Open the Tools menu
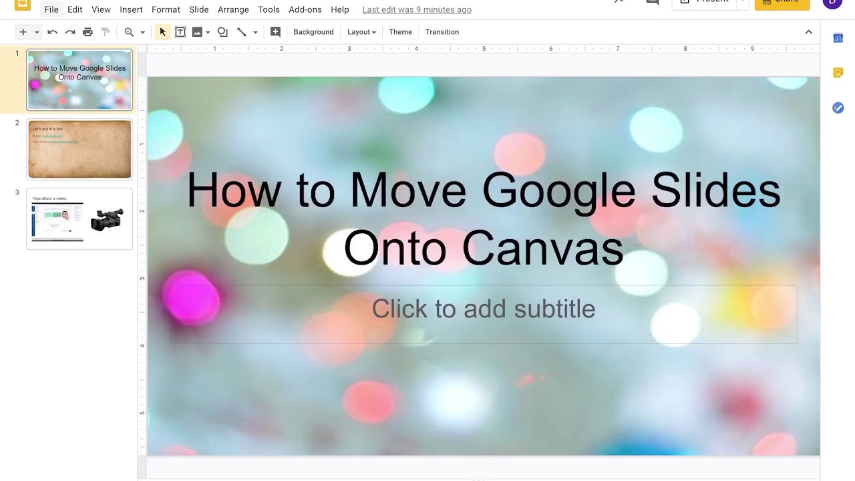 [269, 9]
